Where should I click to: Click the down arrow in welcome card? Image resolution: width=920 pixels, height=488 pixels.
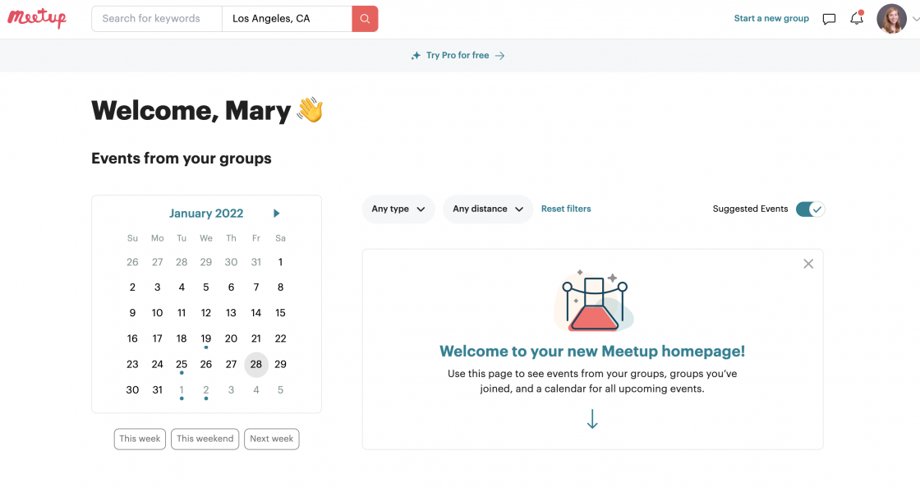(592, 419)
